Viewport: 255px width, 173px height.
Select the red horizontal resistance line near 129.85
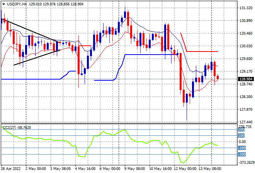pyautogui.click(x=202, y=52)
